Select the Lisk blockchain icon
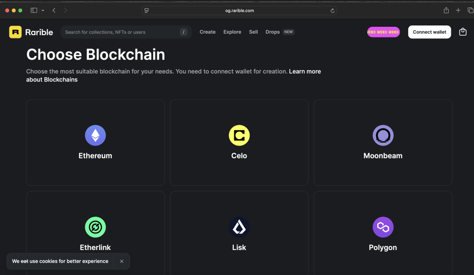The height and width of the screenshot is (275, 474). click(239, 227)
